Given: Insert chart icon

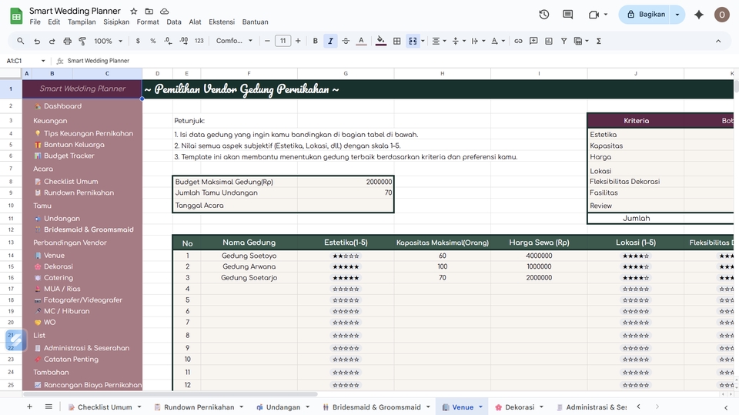Looking at the screenshot, I should point(549,41).
